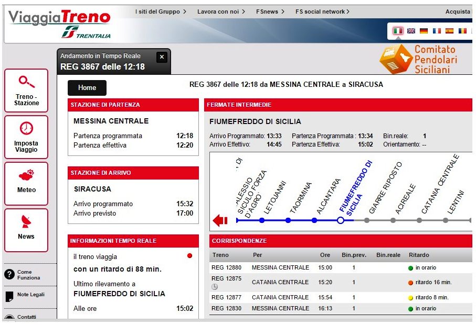Select the Italian flag language
This screenshot has height=325, width=476.
(x=398, y=30)
